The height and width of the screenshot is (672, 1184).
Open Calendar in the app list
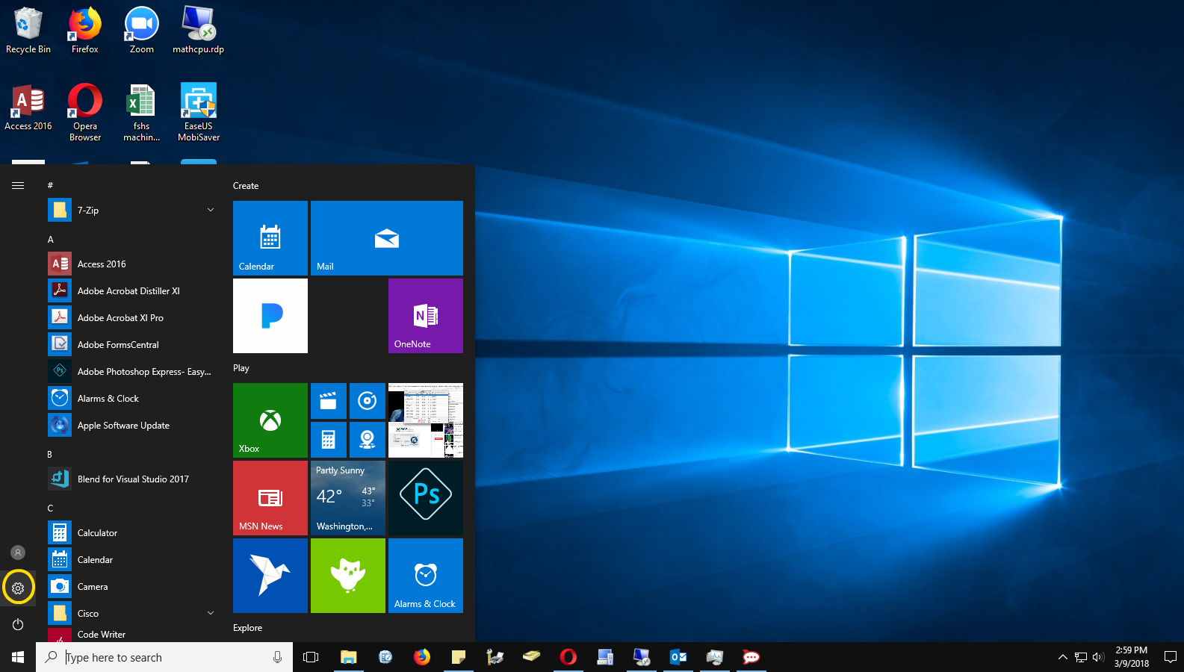click(133, 560)
